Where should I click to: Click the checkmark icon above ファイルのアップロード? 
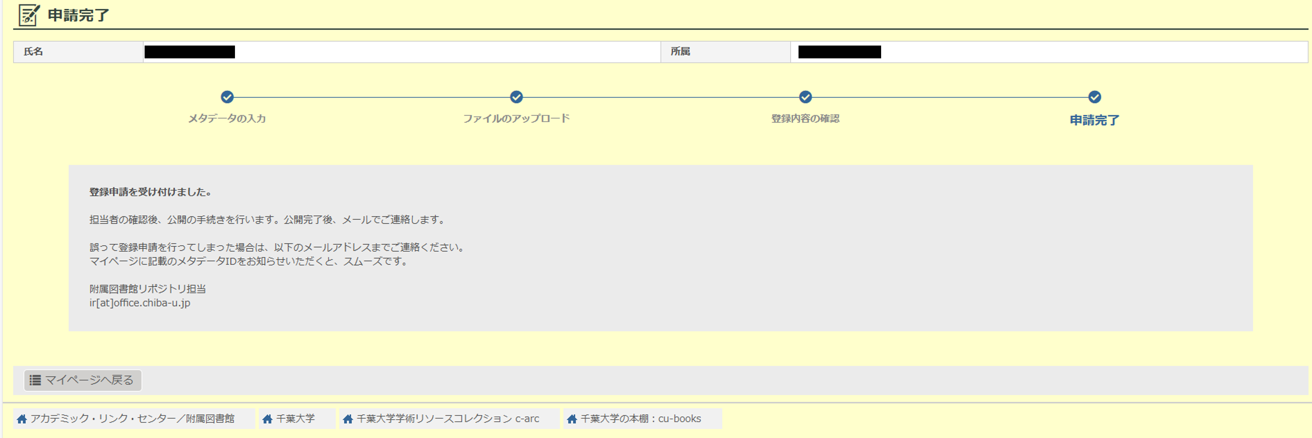coord(516,97)
